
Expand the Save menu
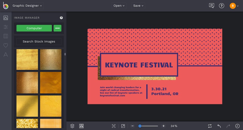[138, 6]
